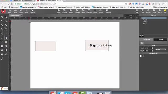
Task: Toggle the Grid display
Action: tap(137, 11)
